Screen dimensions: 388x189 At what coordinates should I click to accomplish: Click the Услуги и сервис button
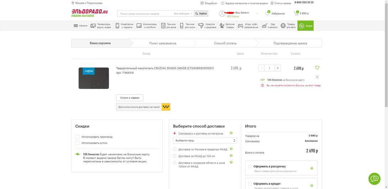[130, 98]
